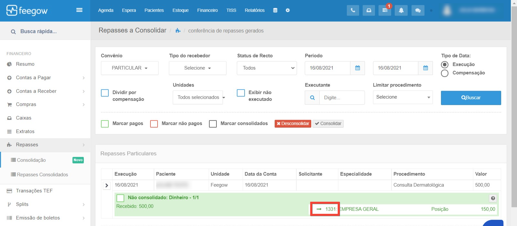Open the Unidades Todos selecionados dropdown
This screenshot has height=226, width=517.
pyautogui.click(x=199, y=97)
